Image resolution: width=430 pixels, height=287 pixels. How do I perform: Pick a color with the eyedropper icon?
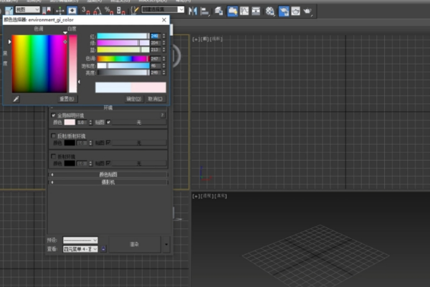coord(16,99)
